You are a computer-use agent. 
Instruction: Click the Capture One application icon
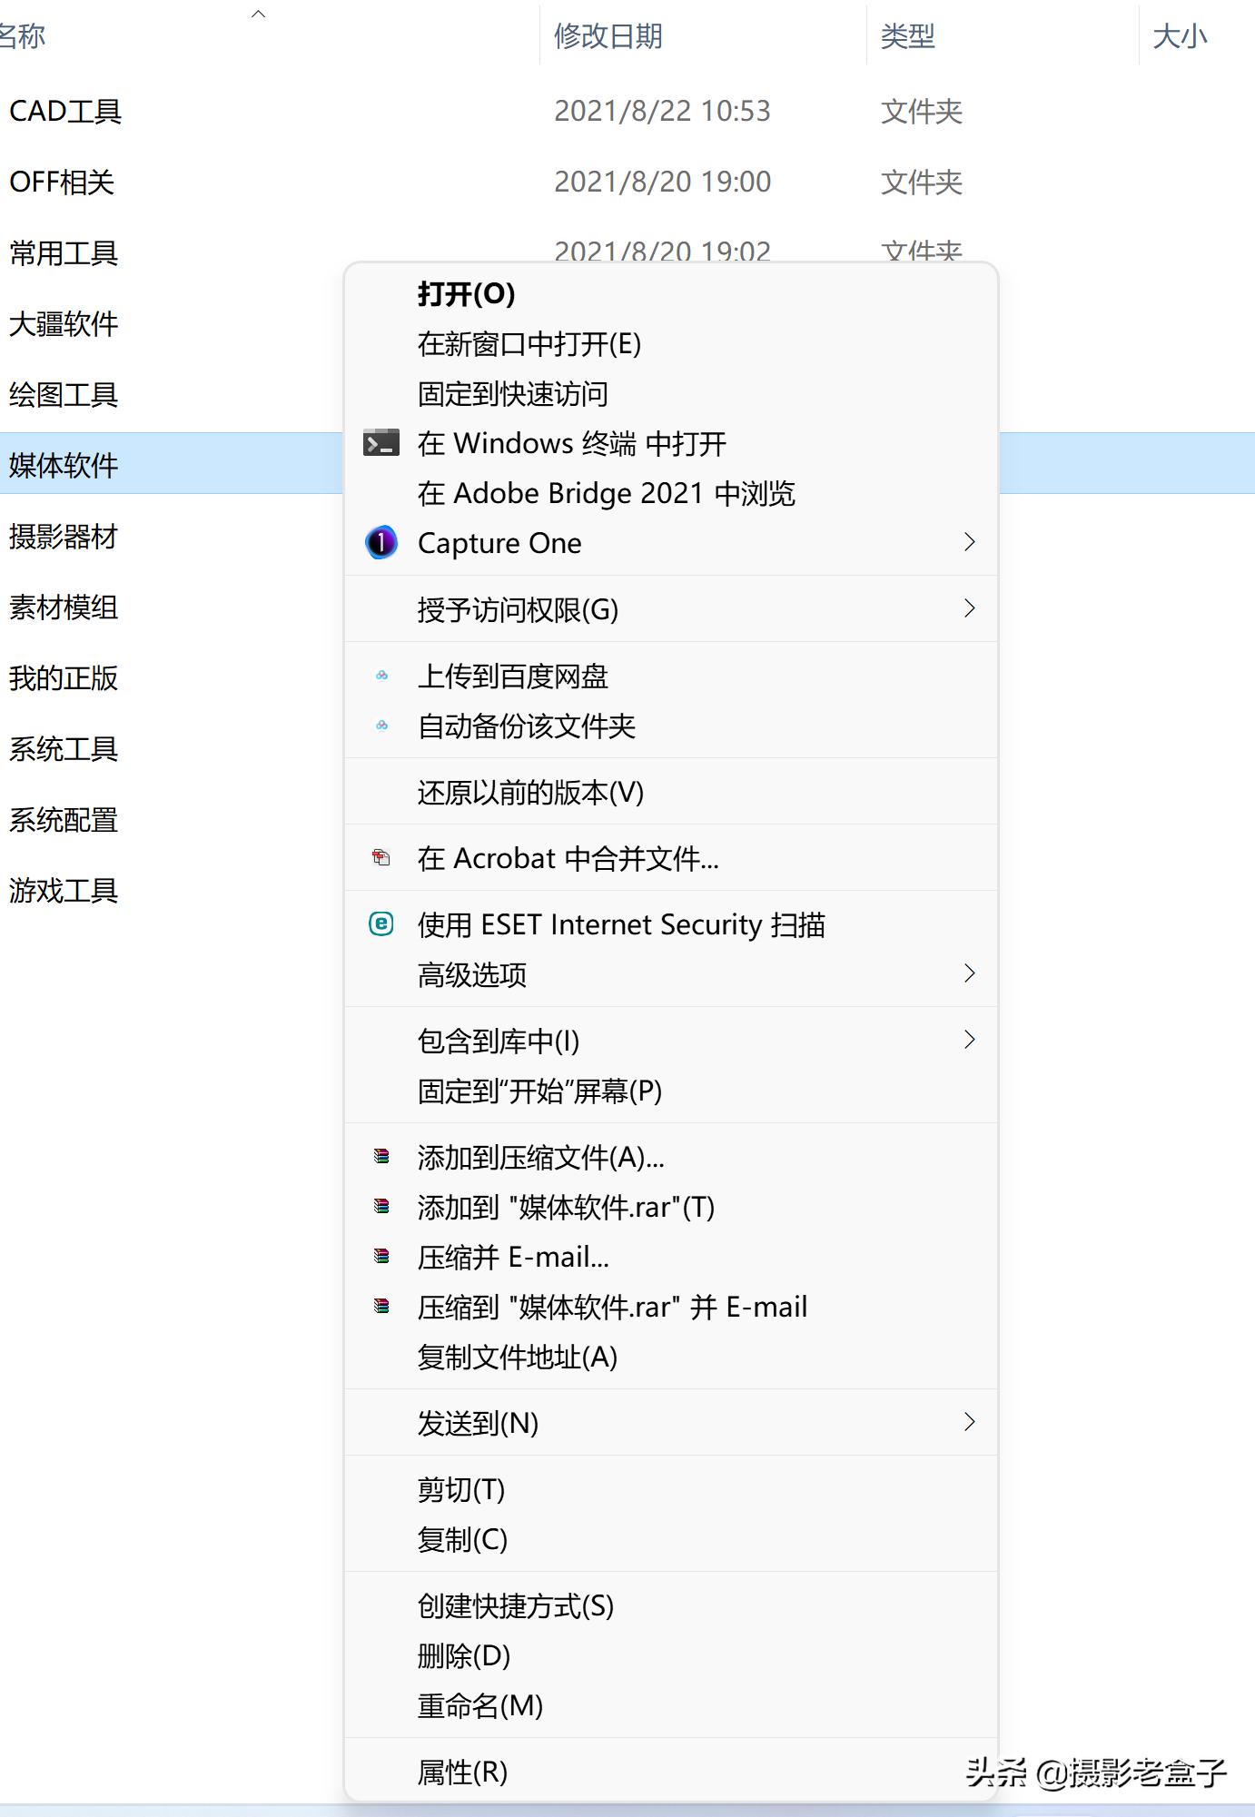coord(380,542)
